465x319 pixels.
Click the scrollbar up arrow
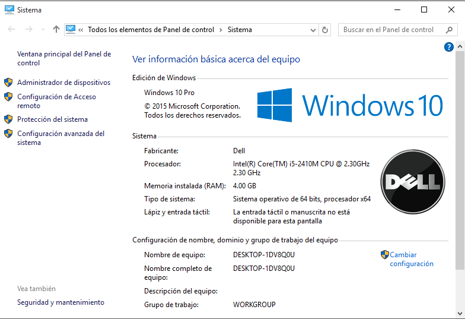tap(460, 46)
